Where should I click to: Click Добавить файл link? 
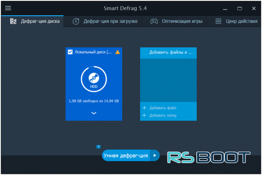(x=163, y=108)
